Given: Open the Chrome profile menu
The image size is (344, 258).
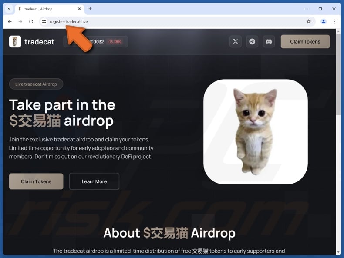Looking at the screenshot, I should [x=324, y=21].
